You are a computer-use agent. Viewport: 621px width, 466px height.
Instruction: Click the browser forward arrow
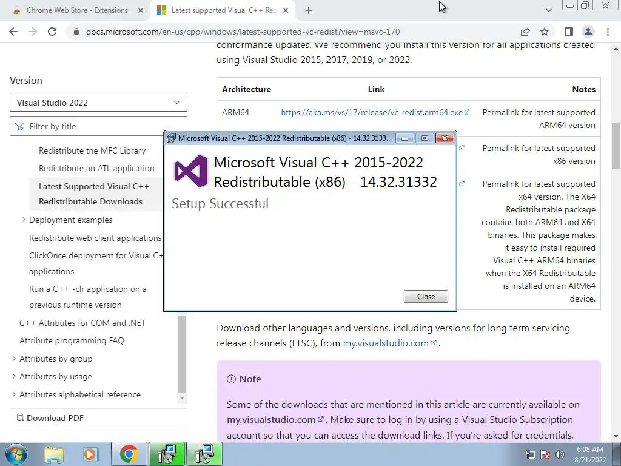pyautogui.click(x=33, y=32)
